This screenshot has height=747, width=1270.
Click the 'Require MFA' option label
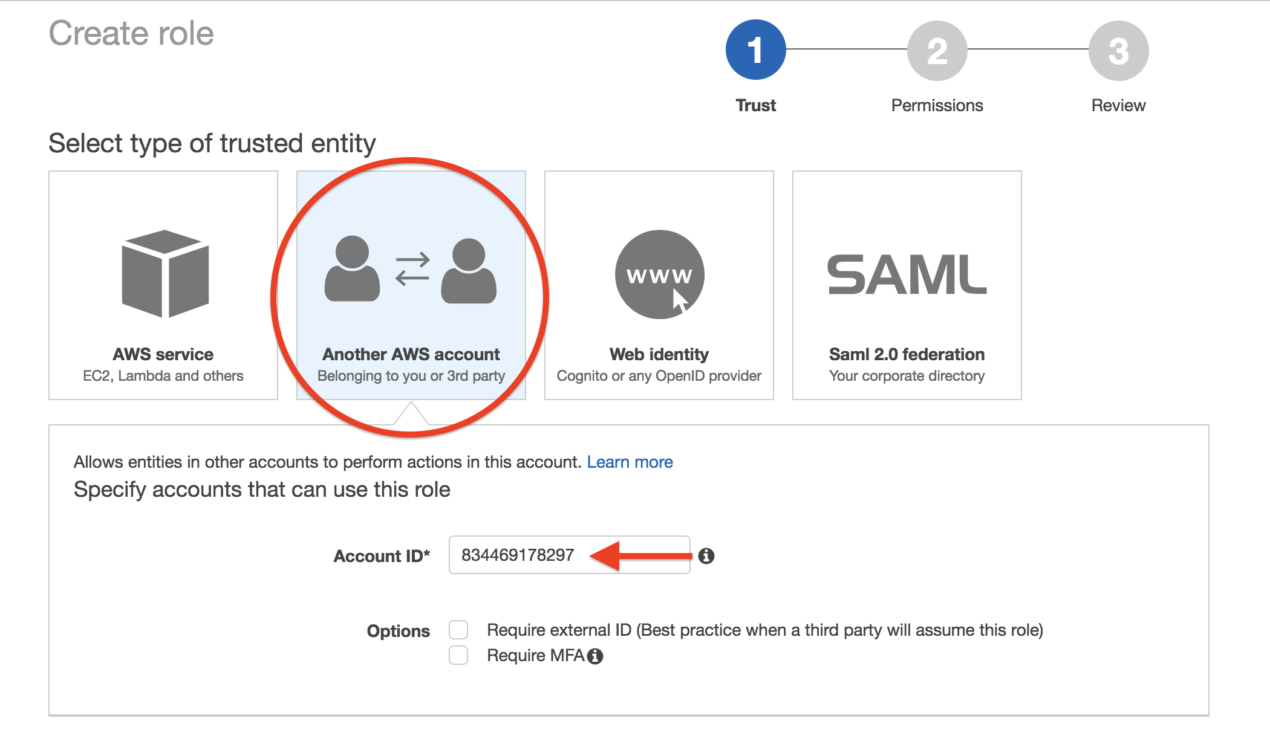tap(536, 656)
